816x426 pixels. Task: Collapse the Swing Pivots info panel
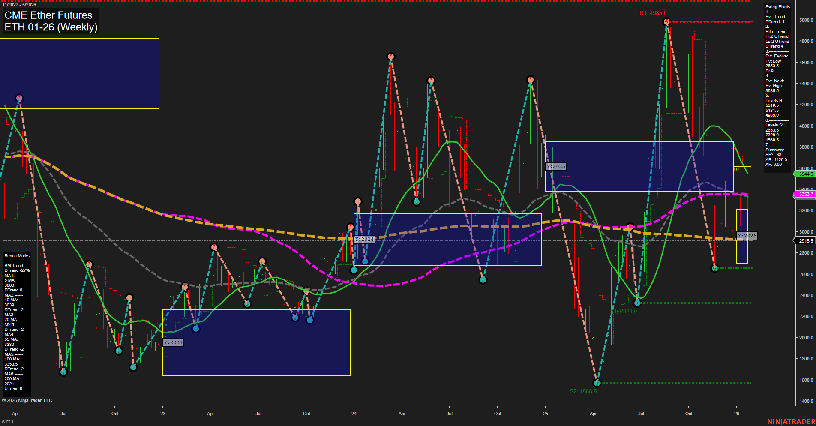click(777, 6)
